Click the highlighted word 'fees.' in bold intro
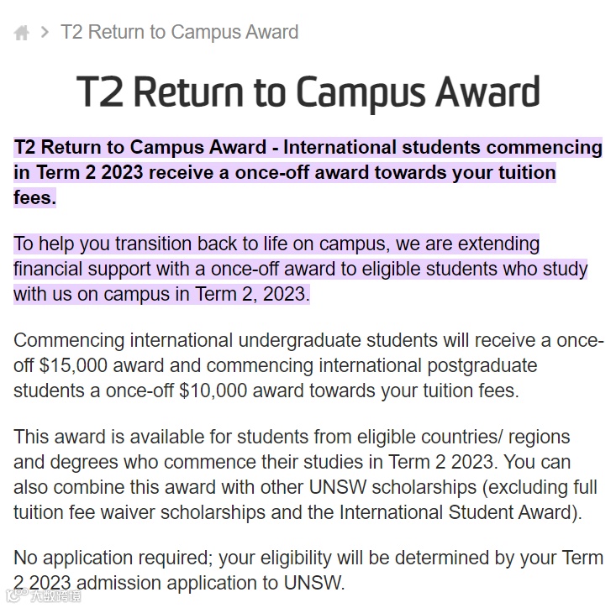The width and height of the screenshot is (616, 608). [x=35, y=197]
